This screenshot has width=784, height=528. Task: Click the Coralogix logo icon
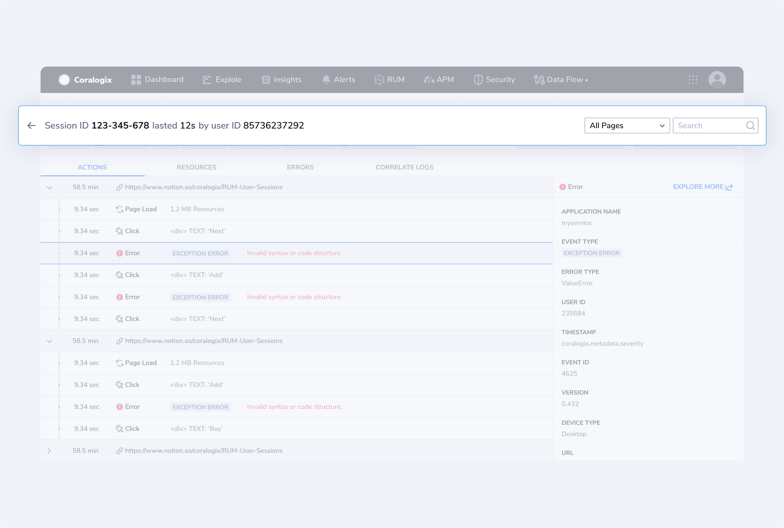pyautogui.click(x=64, y=80)
